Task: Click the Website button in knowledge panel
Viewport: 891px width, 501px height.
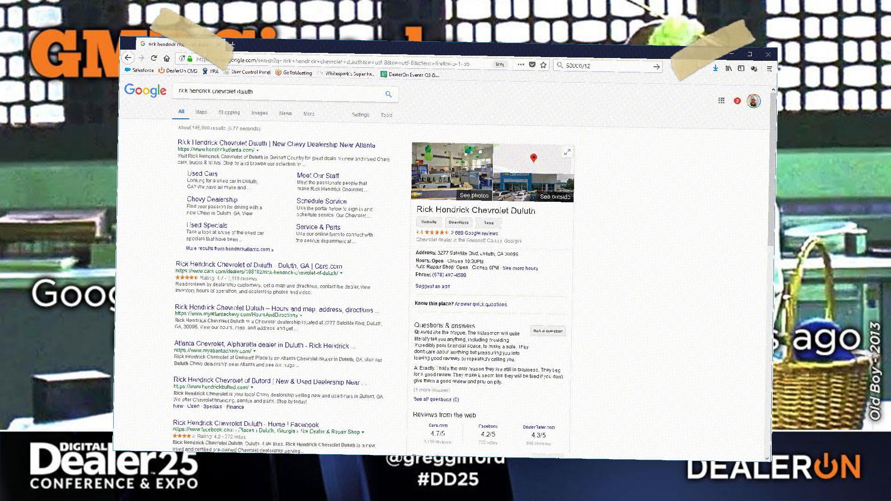Action: [429, 222]
